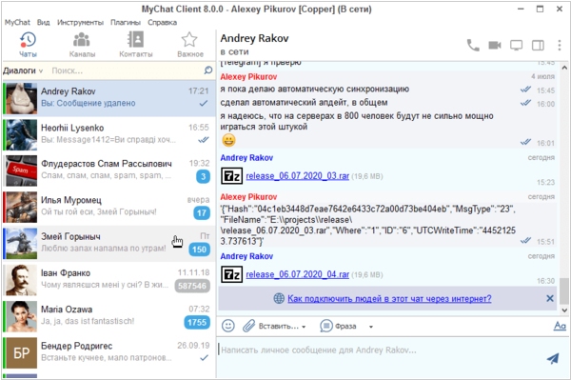Open the three-dot more options menu
571x380 pixels.
[560, 45]
